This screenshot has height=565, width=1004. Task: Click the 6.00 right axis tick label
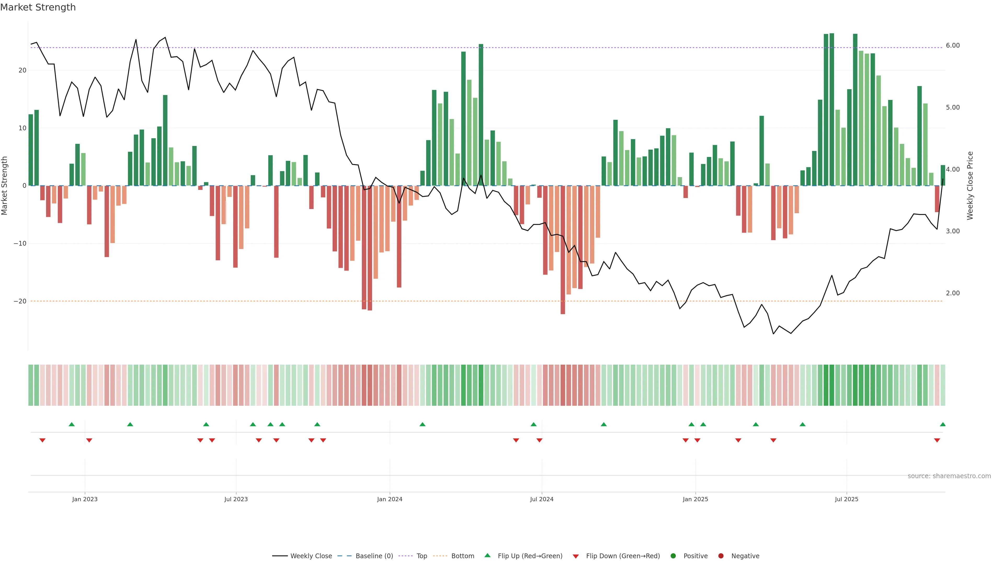[952, 46]
